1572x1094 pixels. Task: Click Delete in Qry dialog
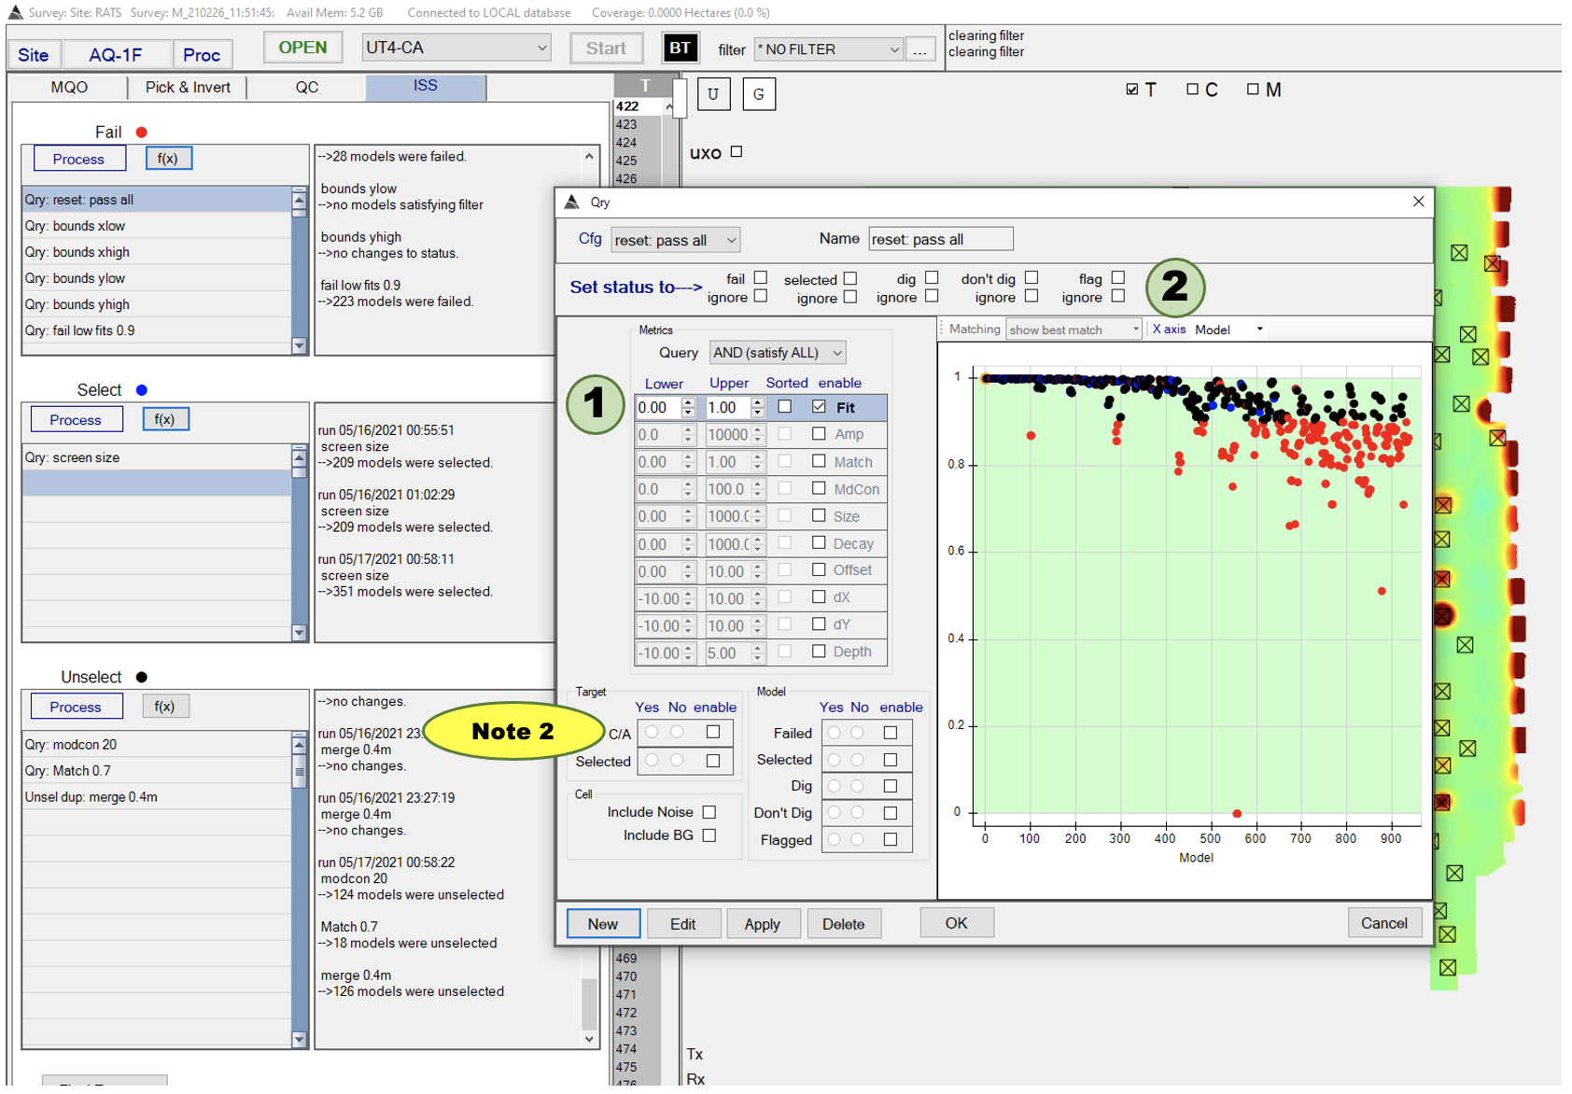click(x=844, y=923)
